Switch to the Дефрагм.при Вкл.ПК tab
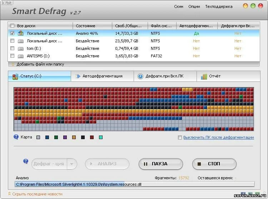Image resolution: width=268 pixels, height=199 pixels. (x=165, y=76)
